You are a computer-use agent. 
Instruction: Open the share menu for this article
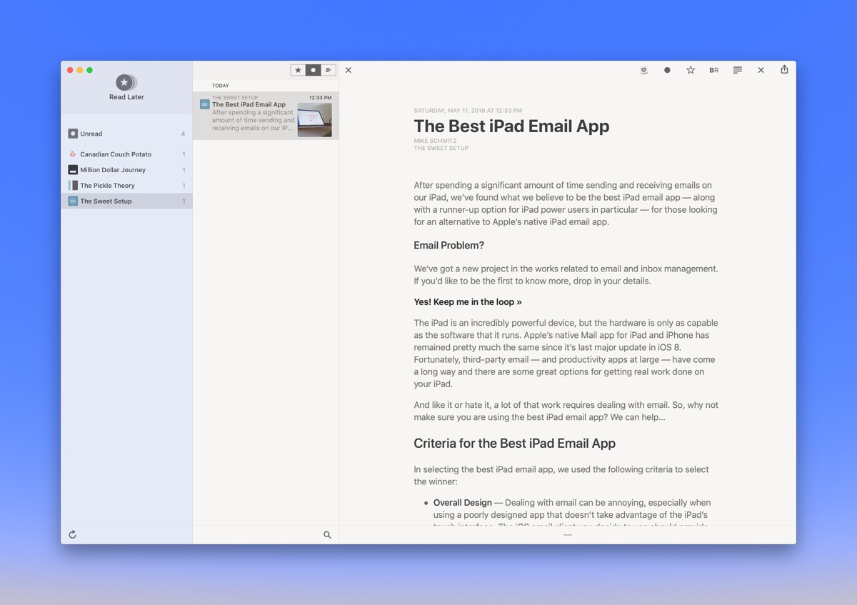click(x=784, y=69)
